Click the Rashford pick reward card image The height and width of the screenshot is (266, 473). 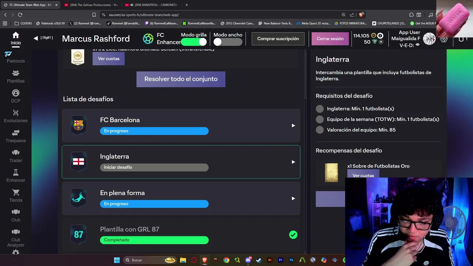[x=78, y=57]
